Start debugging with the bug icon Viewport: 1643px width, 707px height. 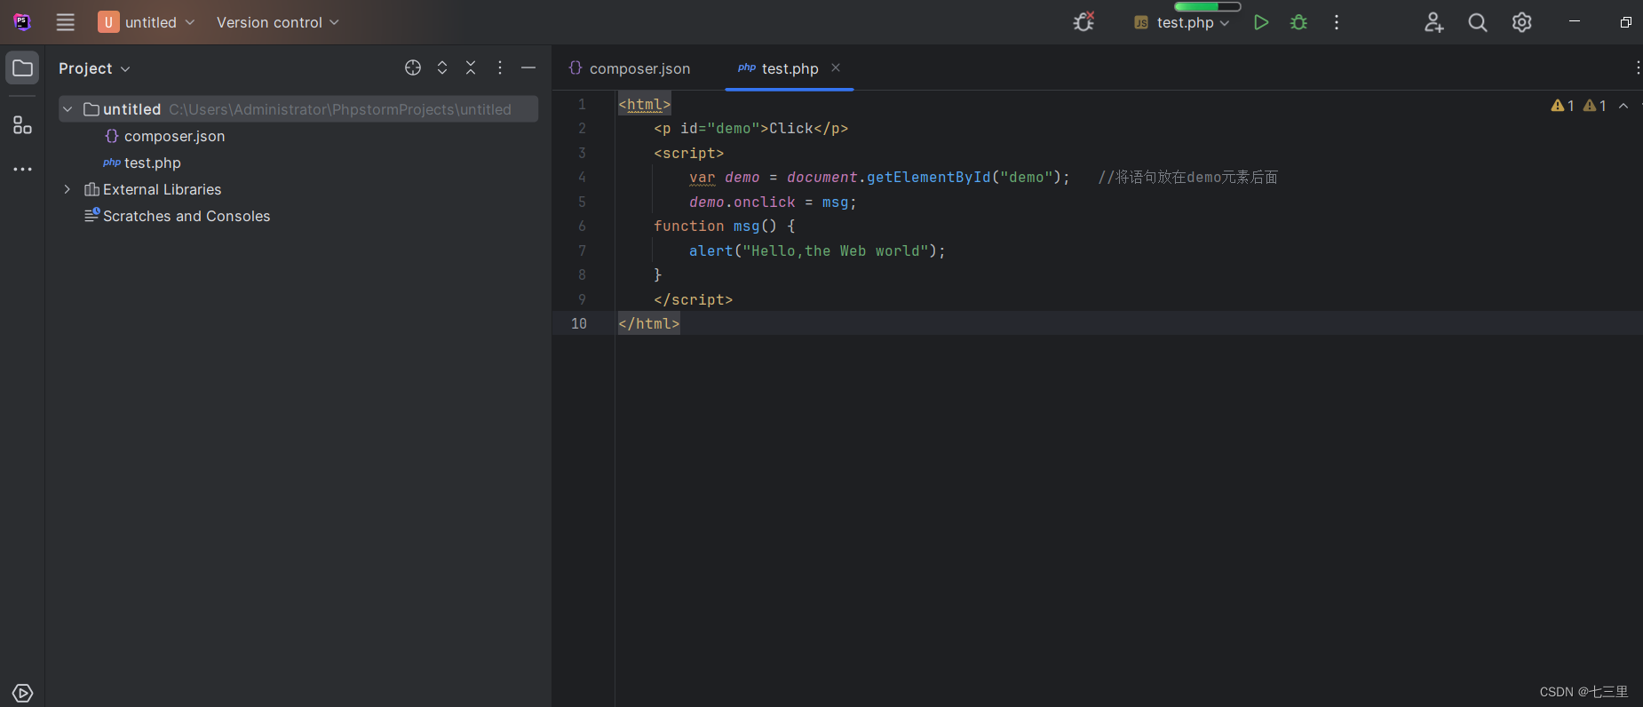coord(1298,22)
